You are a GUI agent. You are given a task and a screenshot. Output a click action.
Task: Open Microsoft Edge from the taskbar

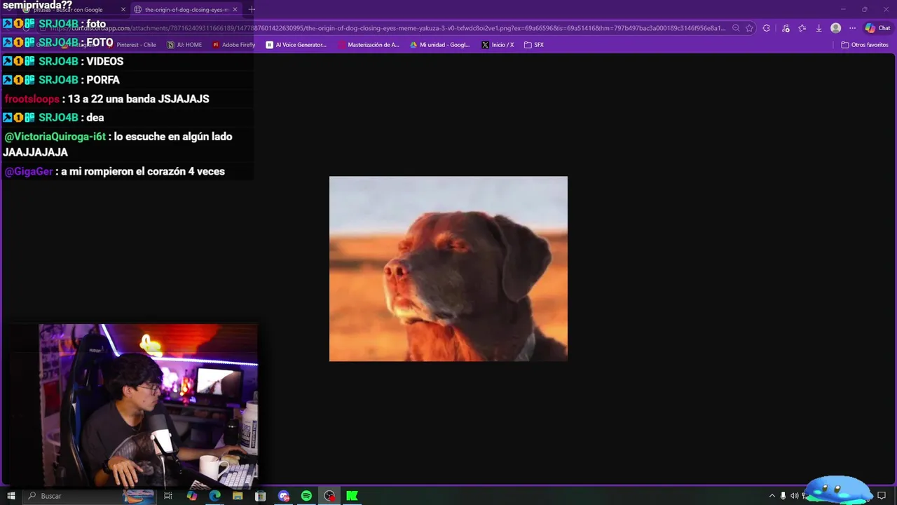coord(214,496)
